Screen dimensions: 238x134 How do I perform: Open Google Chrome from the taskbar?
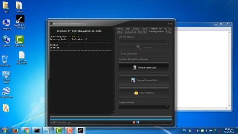26,131
